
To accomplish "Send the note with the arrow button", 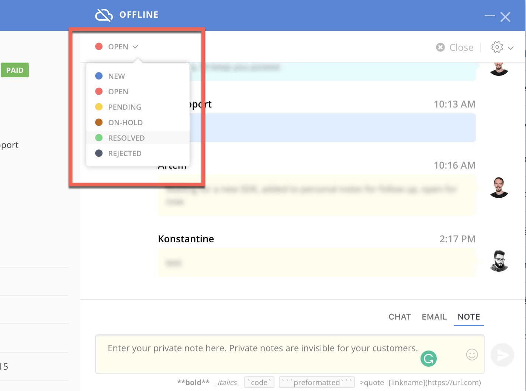I will tap(502, 355).
